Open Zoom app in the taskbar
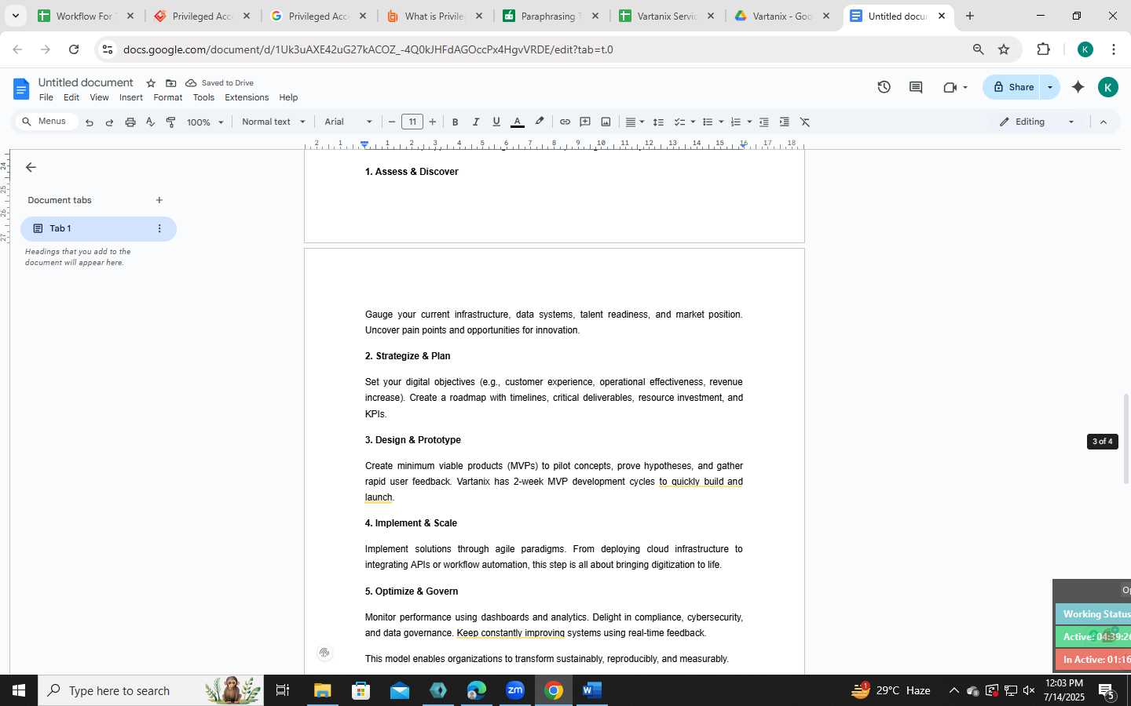The image size is (1131, 706). point(515,690)
